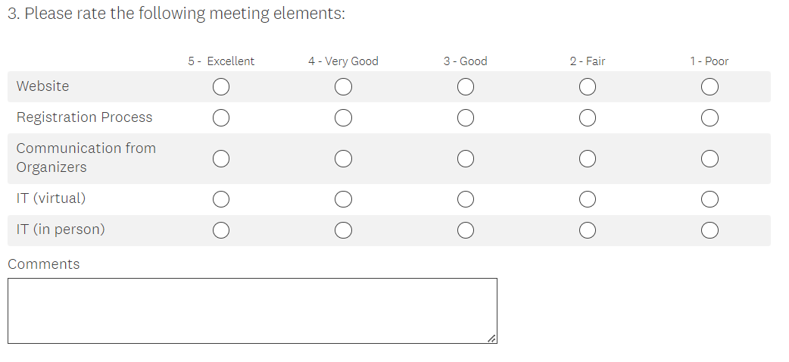
Task: Mark Communication from Organizers as 1 - Poor
Action: (709, 159)
